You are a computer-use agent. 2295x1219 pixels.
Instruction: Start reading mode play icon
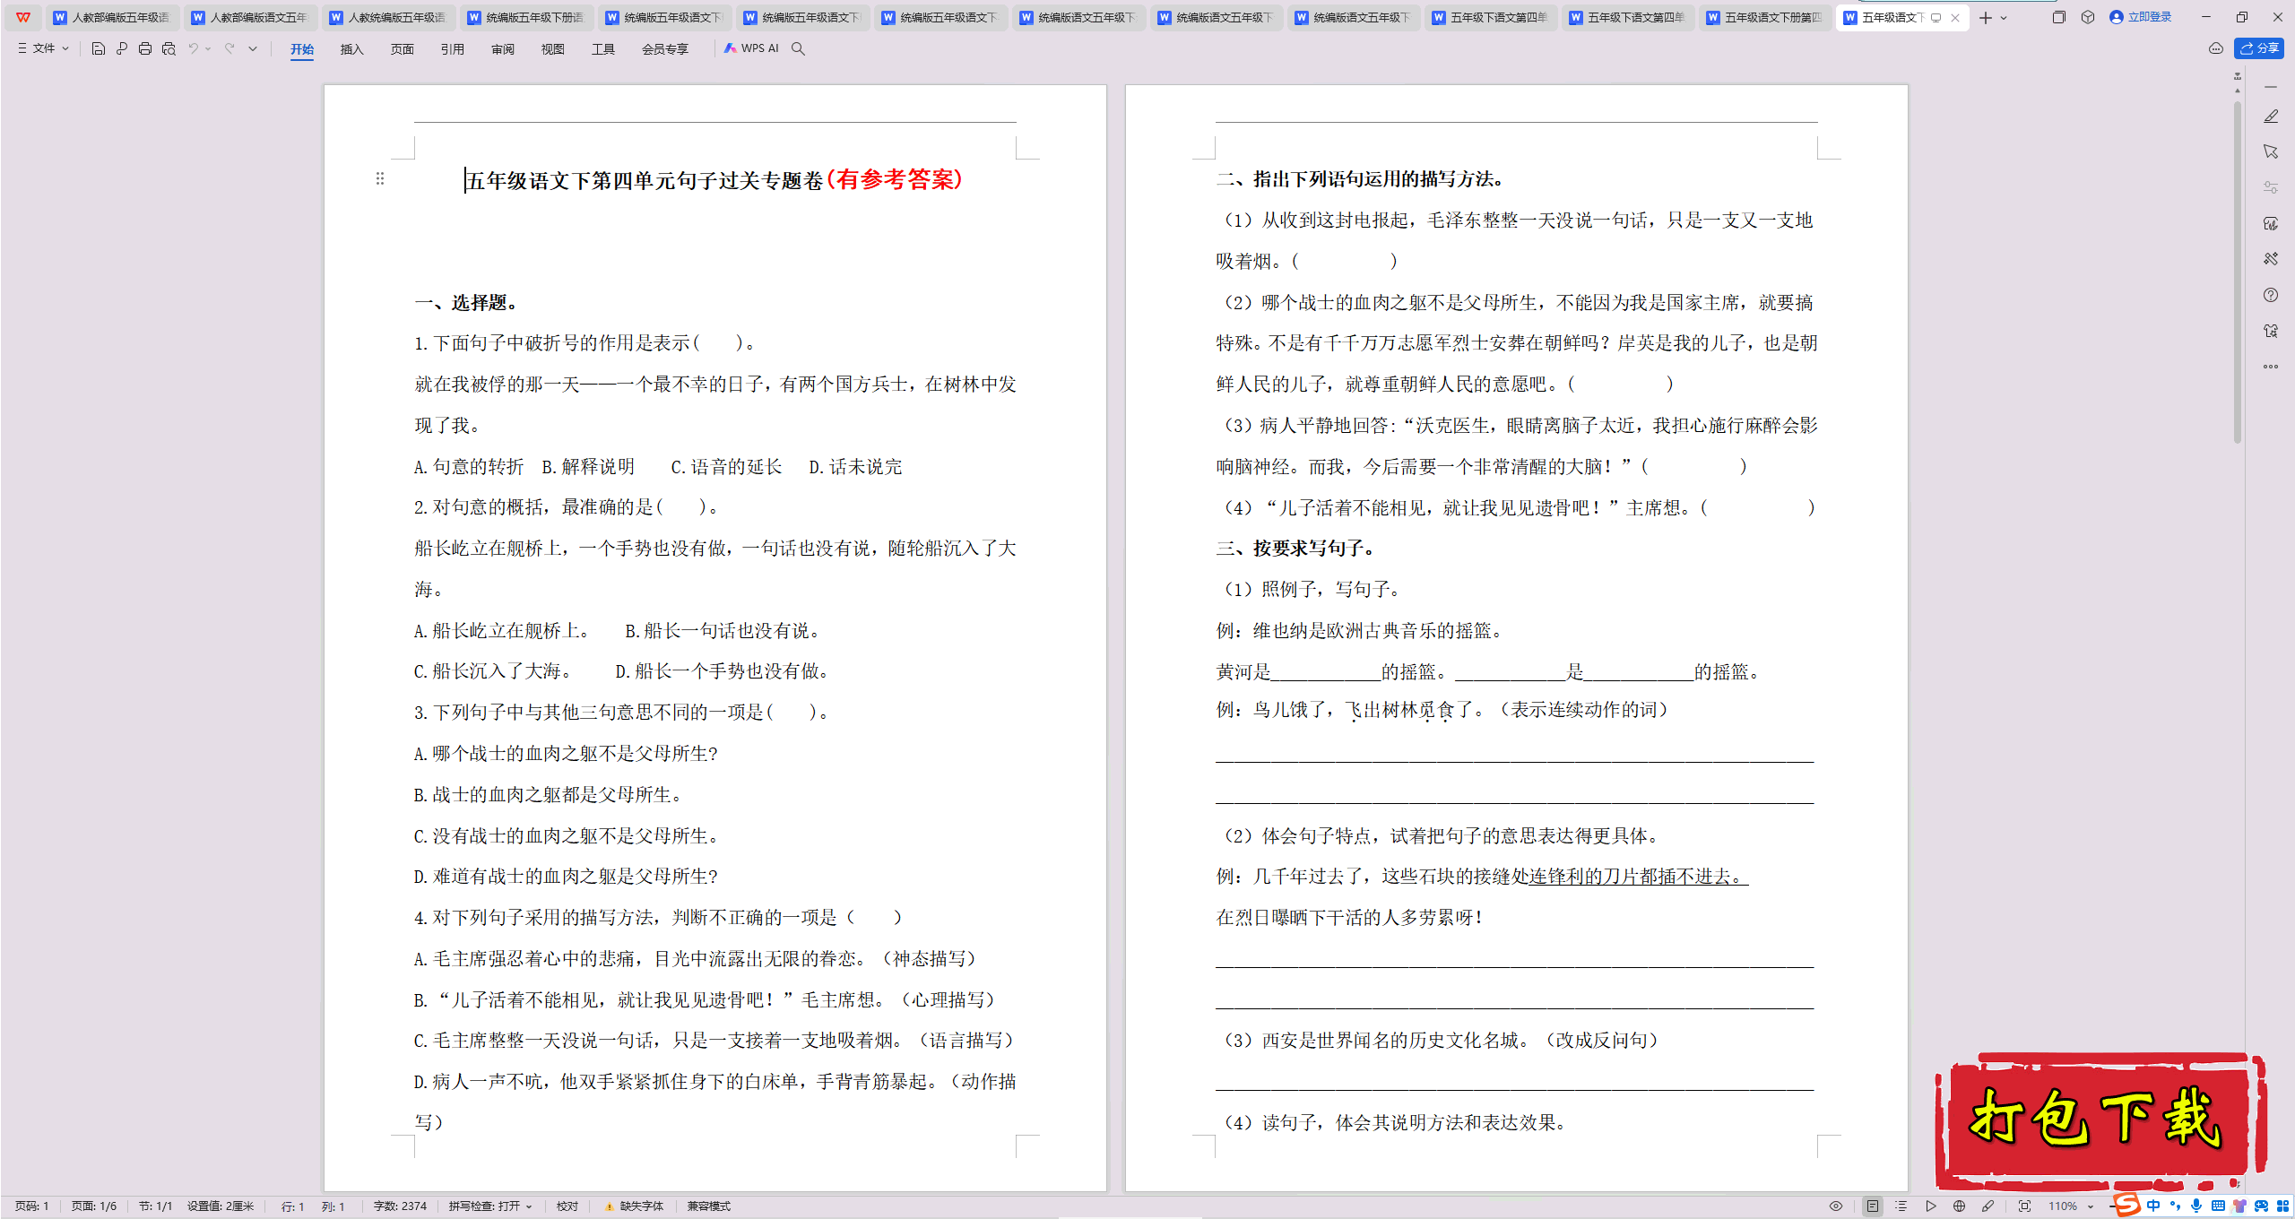coord(1930,1206)
